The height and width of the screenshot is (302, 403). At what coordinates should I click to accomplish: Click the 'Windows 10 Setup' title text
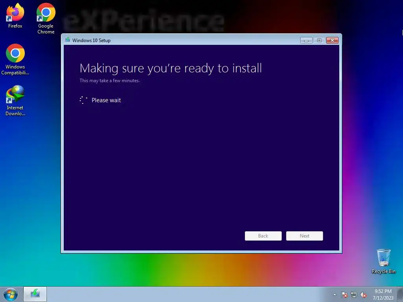91,41
